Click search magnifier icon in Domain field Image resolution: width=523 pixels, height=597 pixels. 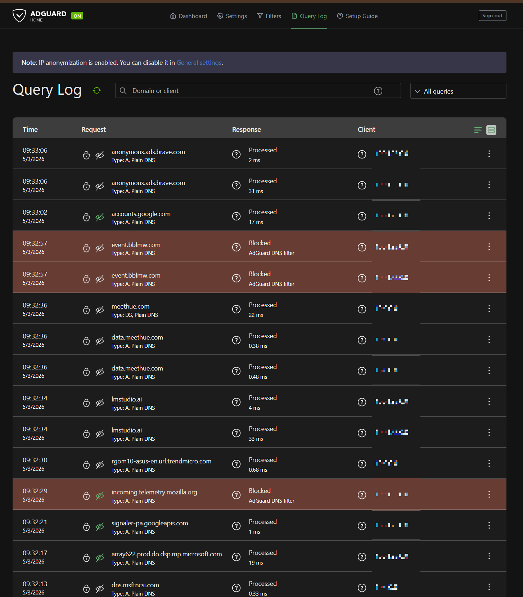pyautogui.click(x=123, y=91)
